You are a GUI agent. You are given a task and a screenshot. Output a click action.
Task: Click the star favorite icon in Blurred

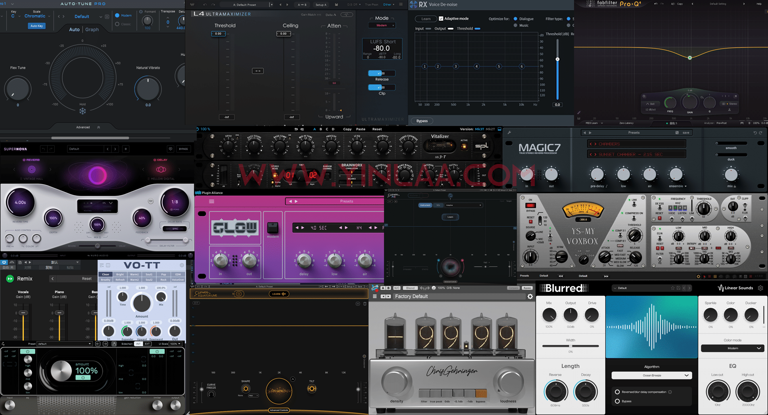(672, 288)
